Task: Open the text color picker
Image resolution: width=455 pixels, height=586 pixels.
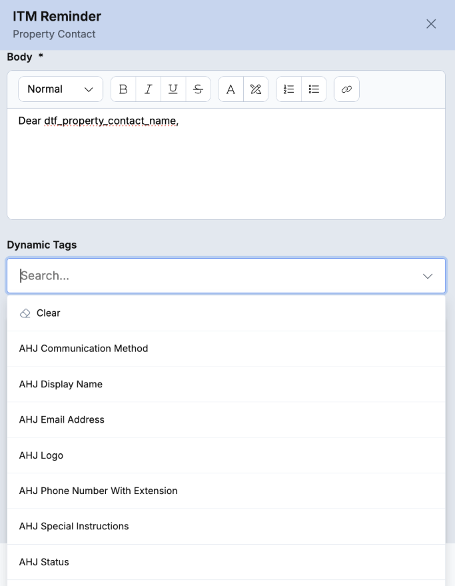Action: (x=231, y=89)
